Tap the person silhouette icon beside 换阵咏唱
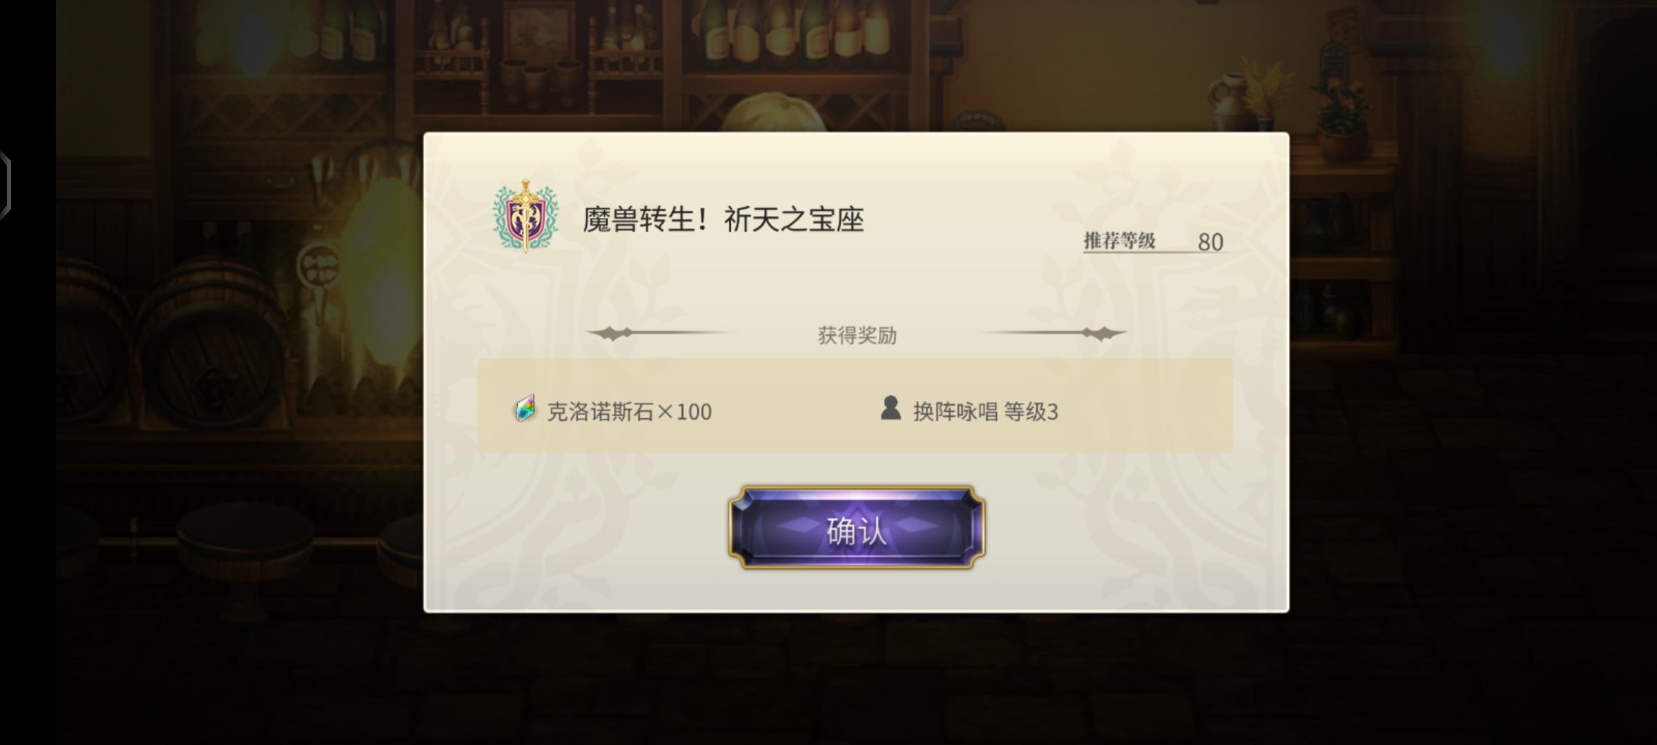The image size is (1657, 745). point(891,408)
